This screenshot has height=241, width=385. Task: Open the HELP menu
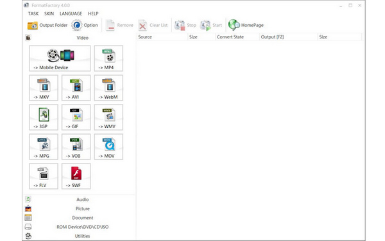[x=93, y=13]
